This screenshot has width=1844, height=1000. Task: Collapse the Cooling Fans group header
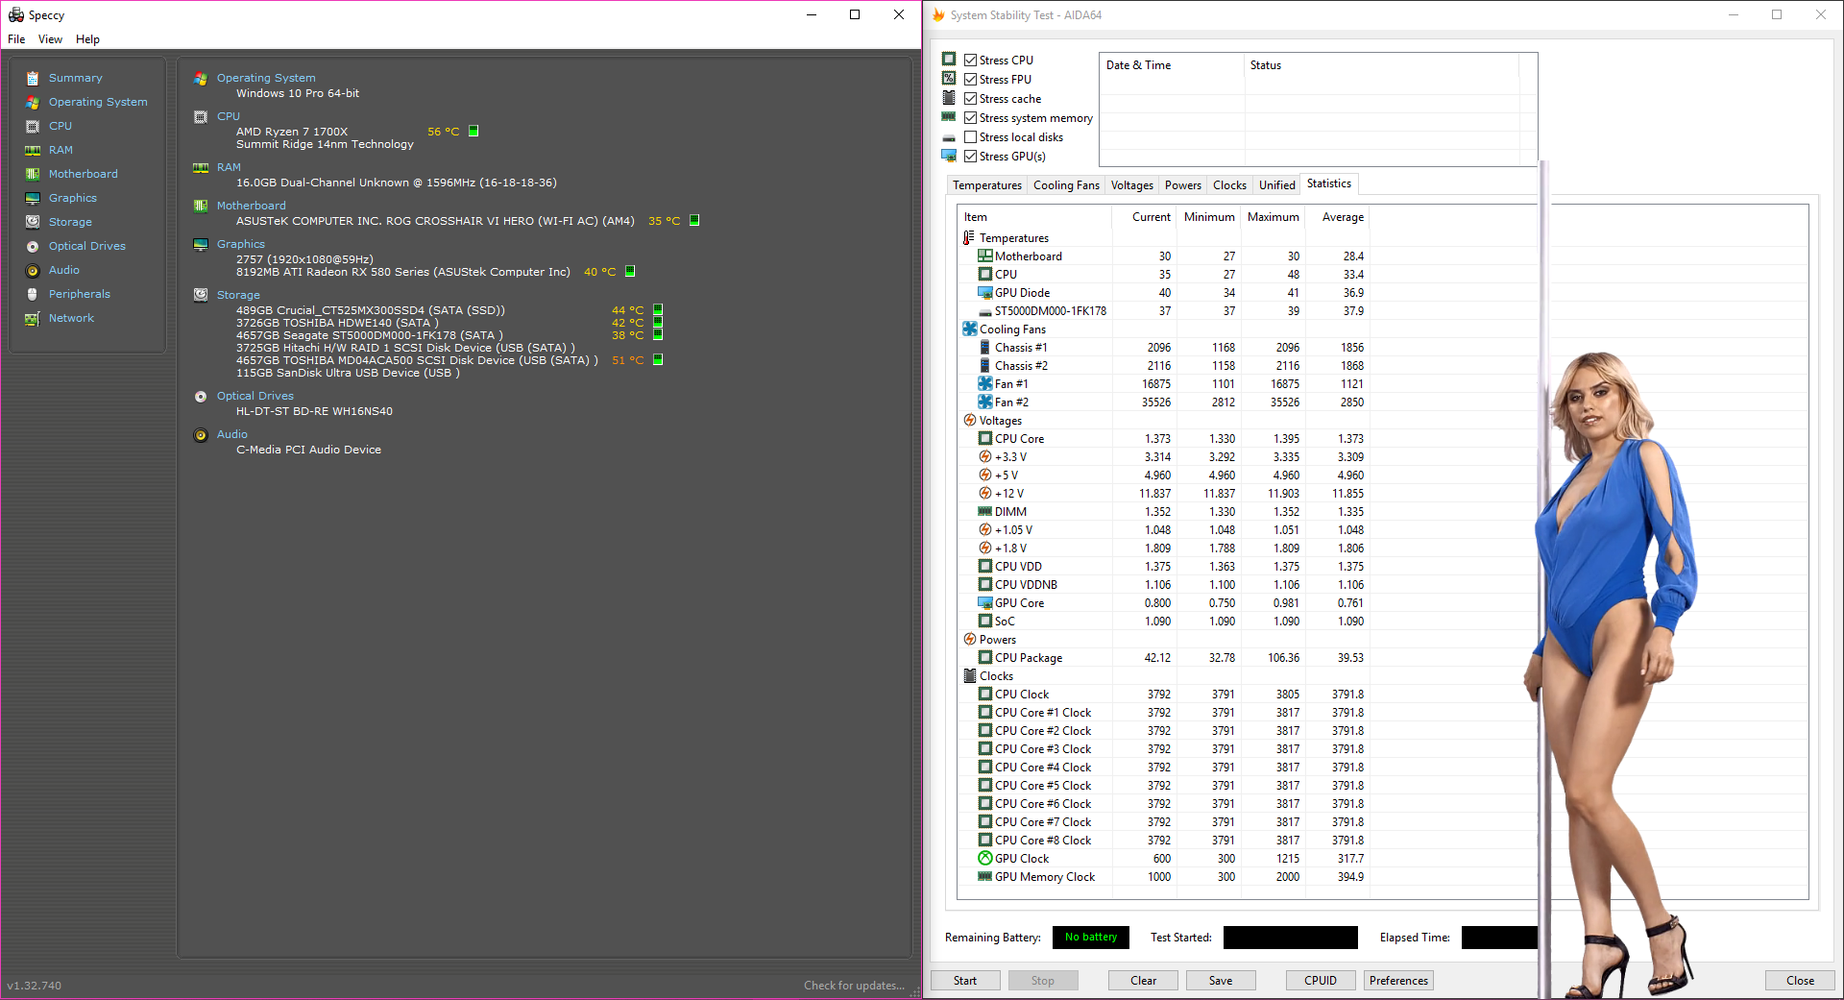(1005, 329)
